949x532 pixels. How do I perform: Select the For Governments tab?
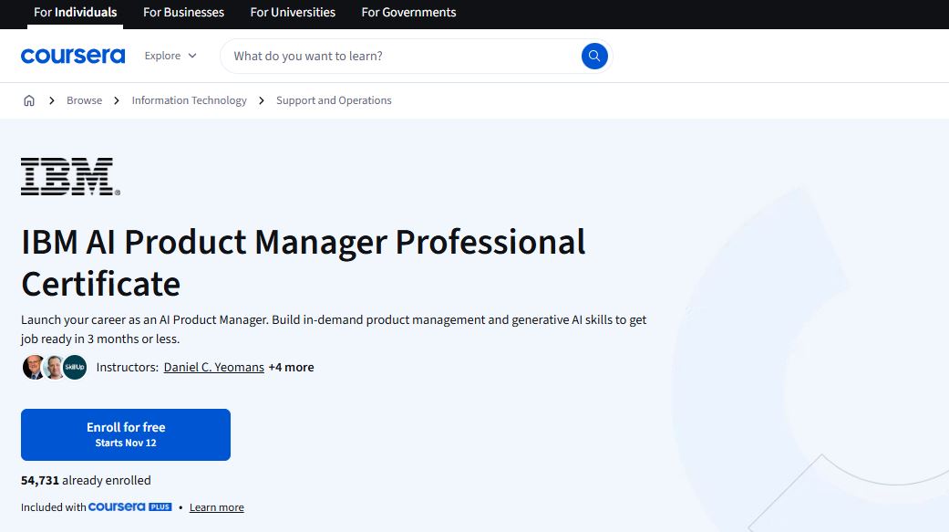tap(407, 13)
